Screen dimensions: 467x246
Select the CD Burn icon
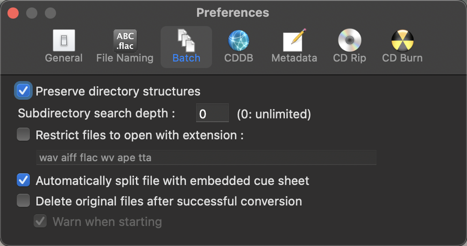click(402, 41)
